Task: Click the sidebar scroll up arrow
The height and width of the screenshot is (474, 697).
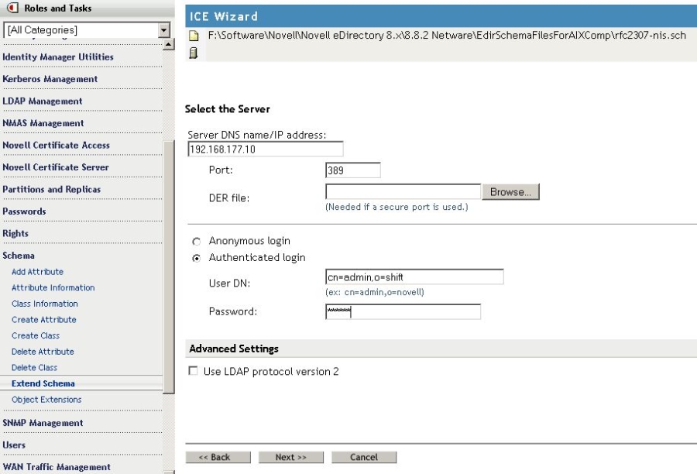Action: point(169,44)
